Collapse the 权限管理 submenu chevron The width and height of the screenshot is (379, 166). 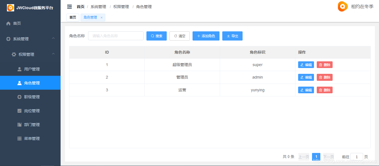click(53, 54)
